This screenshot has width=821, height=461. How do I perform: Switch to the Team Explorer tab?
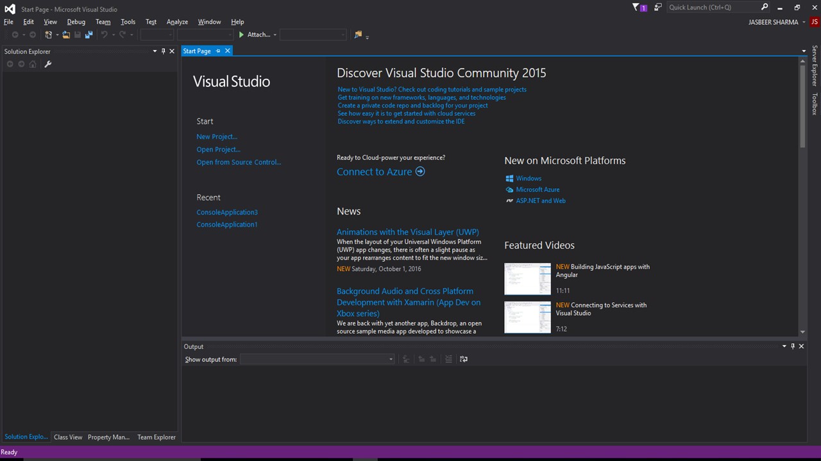tap(157, 437)
